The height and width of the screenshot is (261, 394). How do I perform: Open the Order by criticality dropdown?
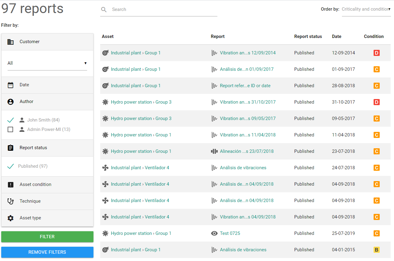point(366,9)
